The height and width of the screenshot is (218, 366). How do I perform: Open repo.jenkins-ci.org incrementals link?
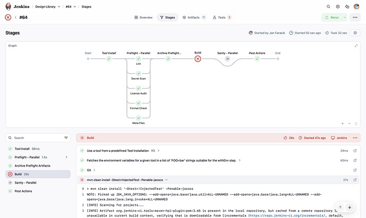pyautogui.click(x=287, y=216)
